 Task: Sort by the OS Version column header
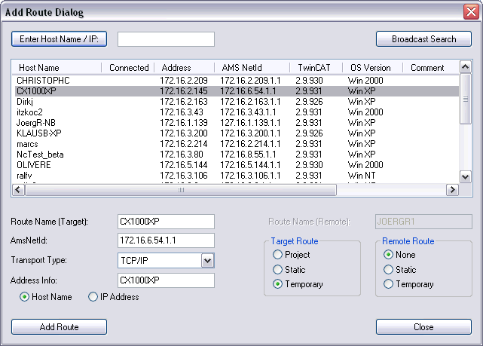point(372,68)
